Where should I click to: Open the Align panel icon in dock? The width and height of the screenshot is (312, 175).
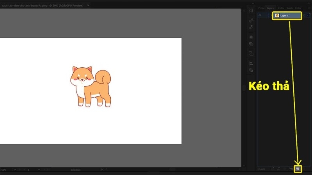251,63
